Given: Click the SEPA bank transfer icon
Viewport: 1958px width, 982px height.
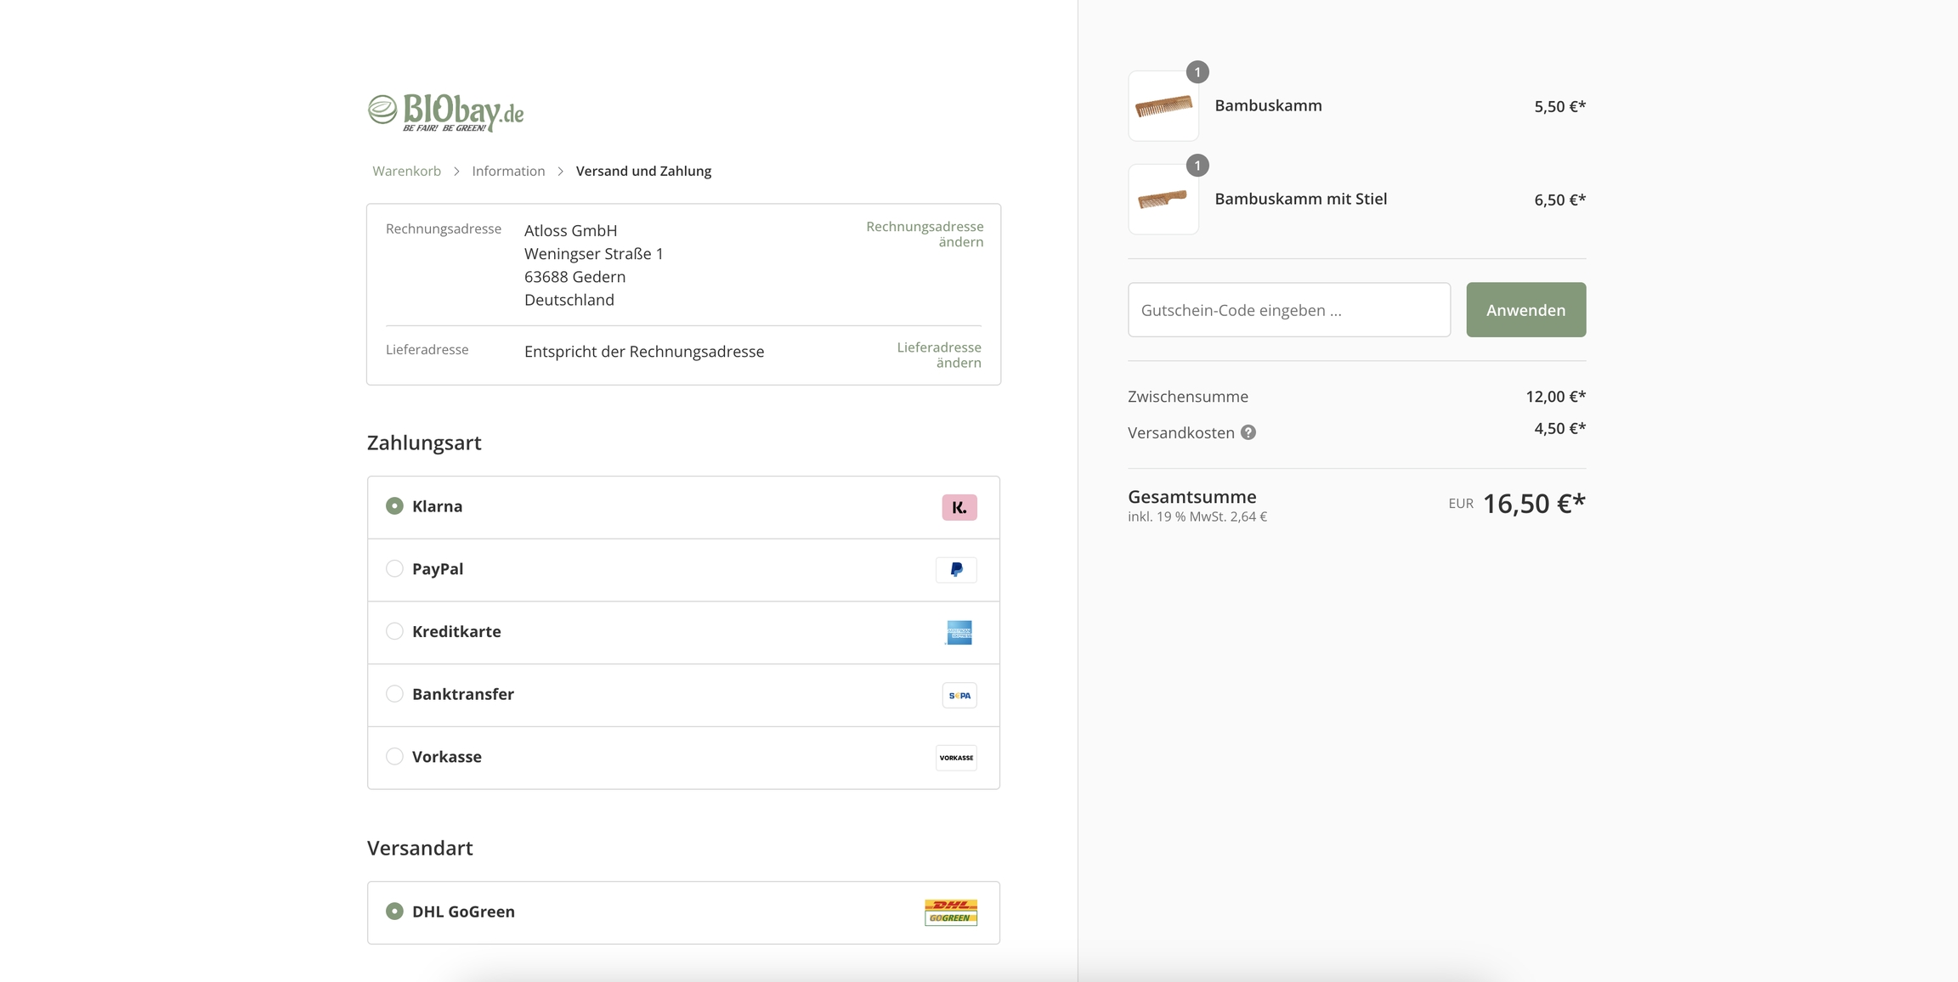Looking at the screenshot, I should click(959, 695).
